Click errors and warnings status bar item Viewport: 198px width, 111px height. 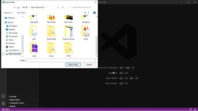pyautogui.click(x=6, y=109)
